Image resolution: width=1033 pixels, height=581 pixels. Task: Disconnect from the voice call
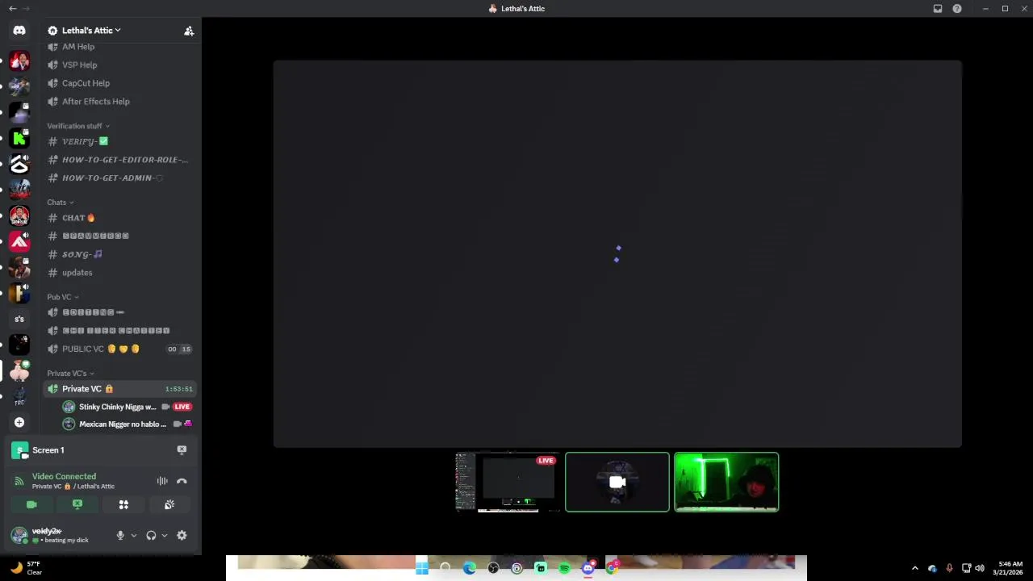pos(182,481)
